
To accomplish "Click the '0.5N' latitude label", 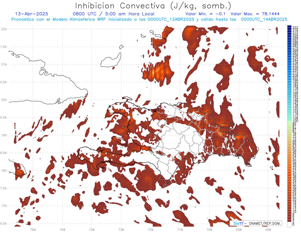I will point(3,82).
